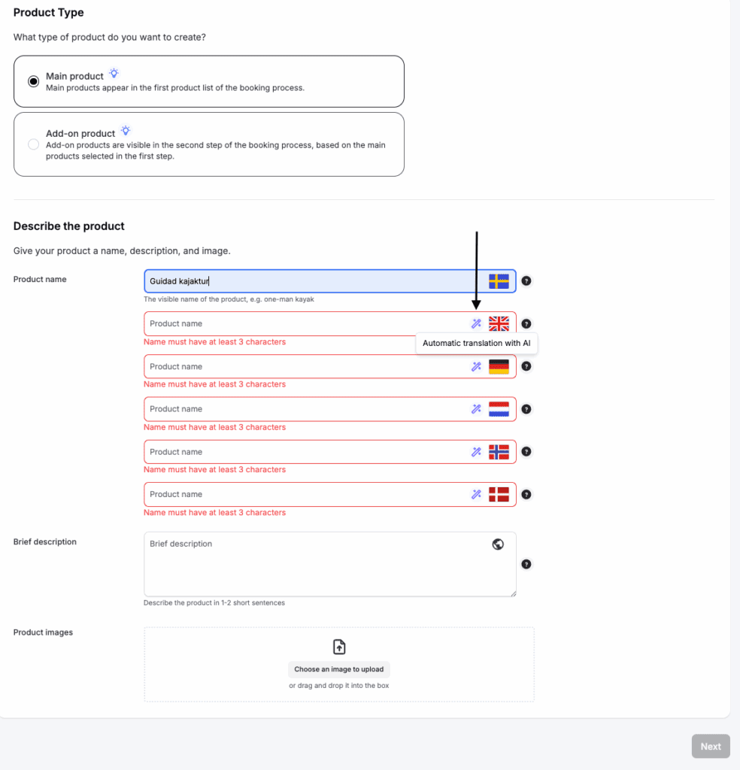Focus the Swedish product name field

(312, 281)
